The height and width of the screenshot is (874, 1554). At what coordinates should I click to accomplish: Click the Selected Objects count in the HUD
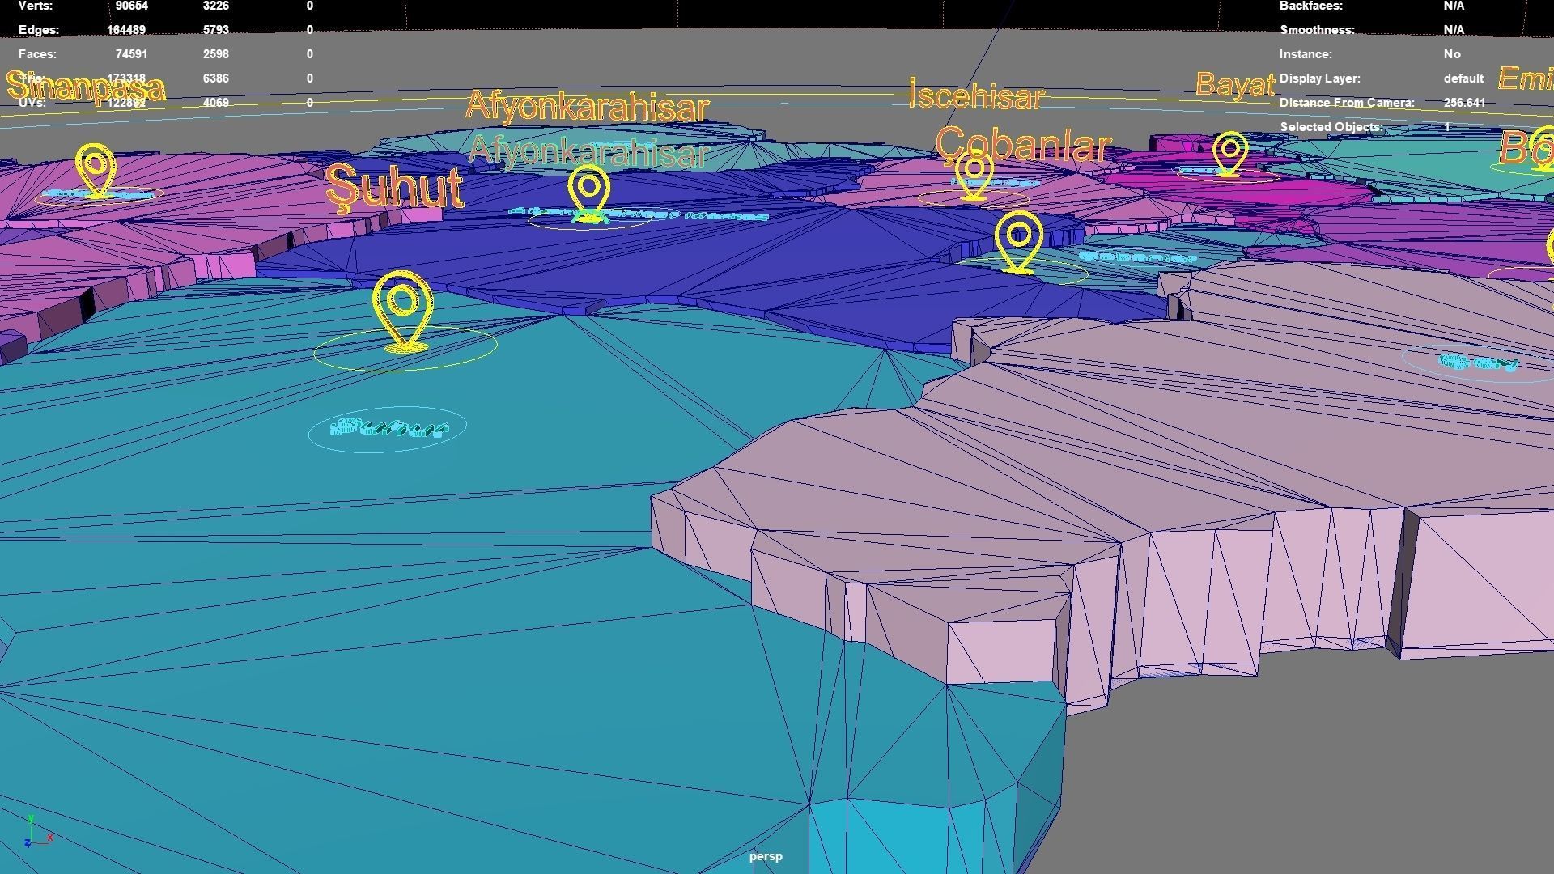pyautogui.click(x=1447, y=127)
